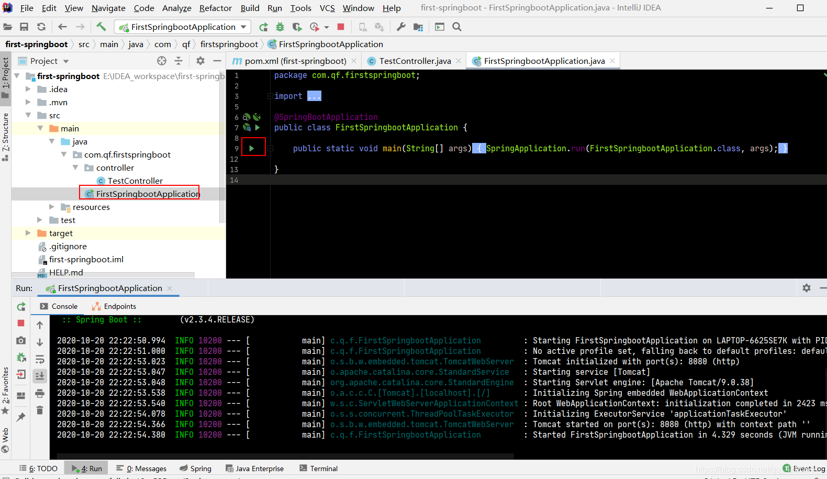The width and height of the screenshot is (827, 479).
Task: Toggle Scroll to End in the console
Action: click(40, 376)
